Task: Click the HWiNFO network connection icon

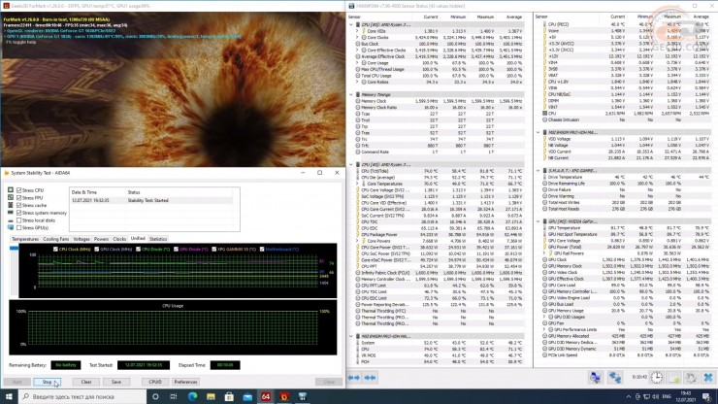Action: point(615,377)
